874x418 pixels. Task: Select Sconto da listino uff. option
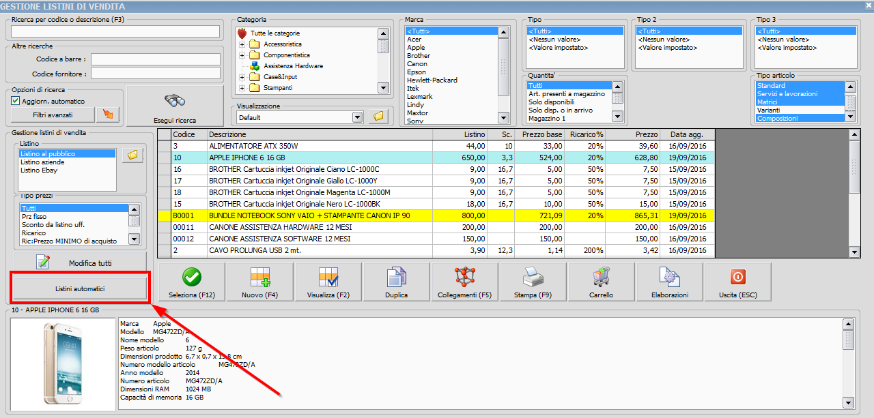(x=74, y=225)
